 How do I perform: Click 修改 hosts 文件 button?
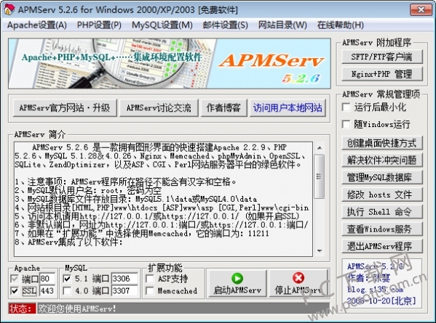coord(382,195)
